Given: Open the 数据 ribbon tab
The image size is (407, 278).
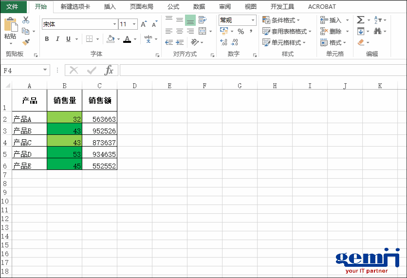Looking at the screenshot, I should point(199,7).
